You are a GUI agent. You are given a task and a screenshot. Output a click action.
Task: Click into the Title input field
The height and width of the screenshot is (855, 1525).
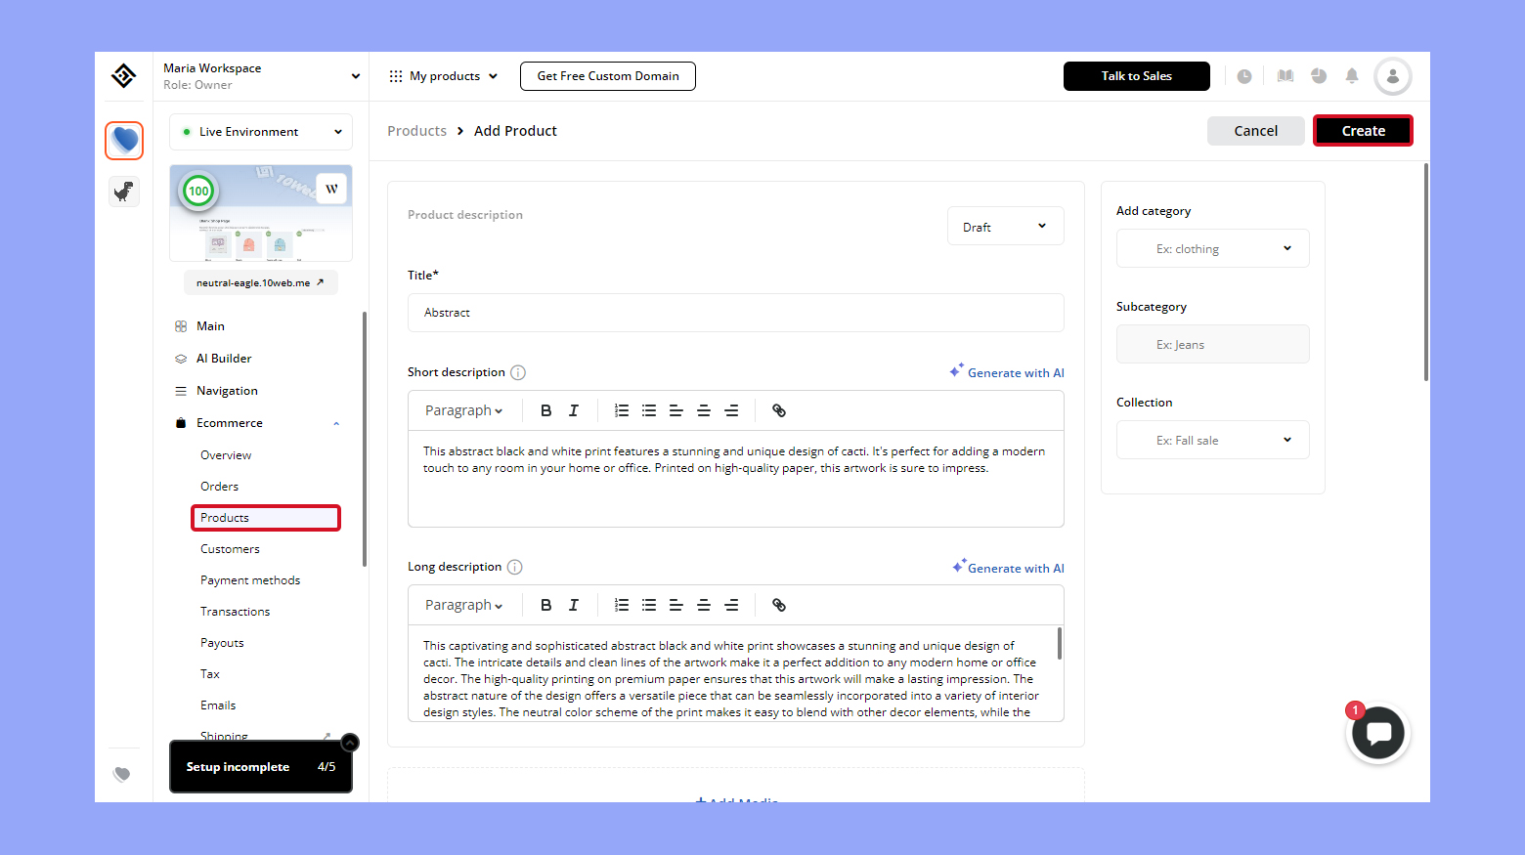(735, 313)
